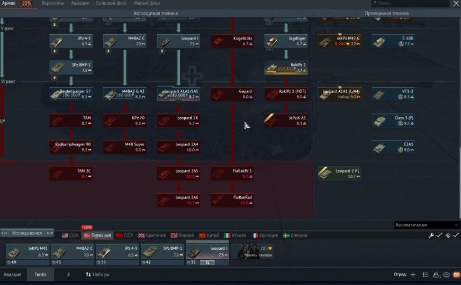The image size is (461, 285).
Task: Choose the Франция nation
Action: point(265,235)
